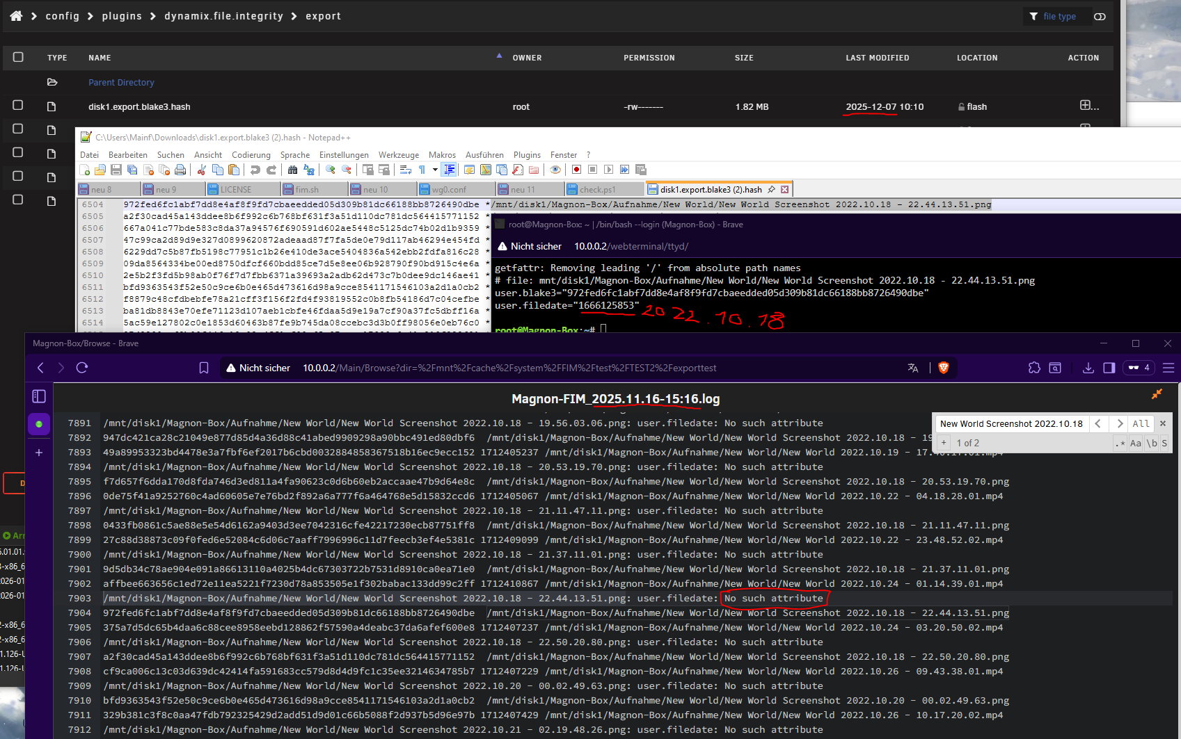
Task: Open the Parent Directory link
Action: 121,82
